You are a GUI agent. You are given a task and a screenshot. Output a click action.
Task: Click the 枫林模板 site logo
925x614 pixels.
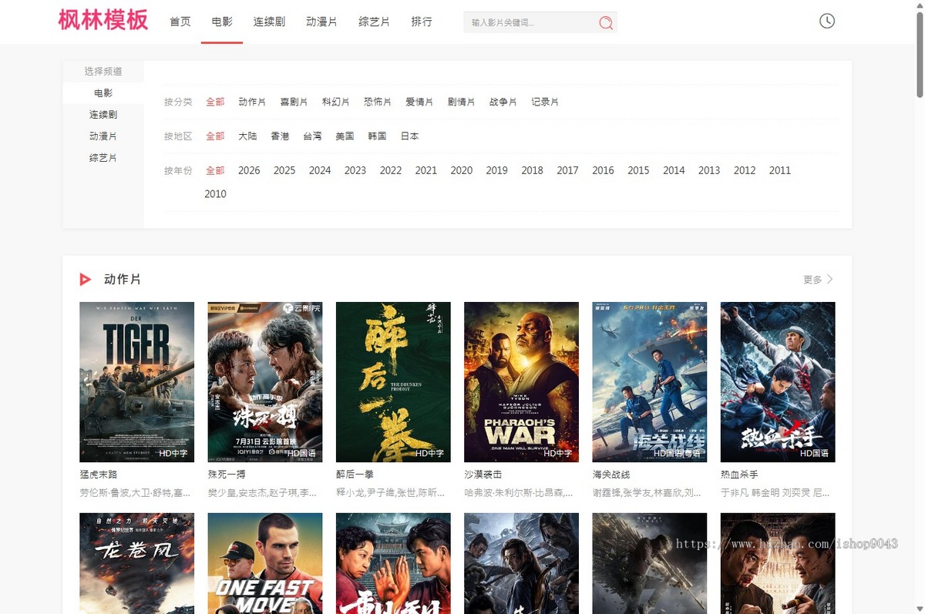tap(103, 19)
